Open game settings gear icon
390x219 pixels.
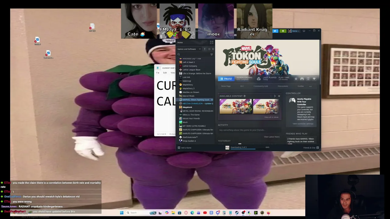point(296,79)
